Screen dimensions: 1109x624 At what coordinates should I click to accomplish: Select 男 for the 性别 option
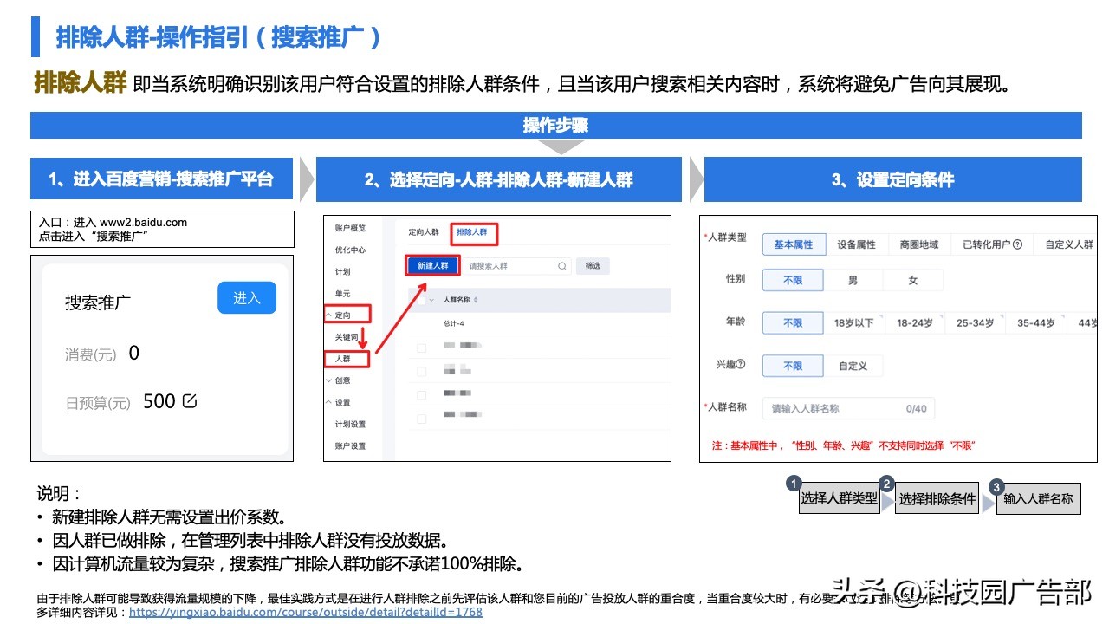coord(853,280)
